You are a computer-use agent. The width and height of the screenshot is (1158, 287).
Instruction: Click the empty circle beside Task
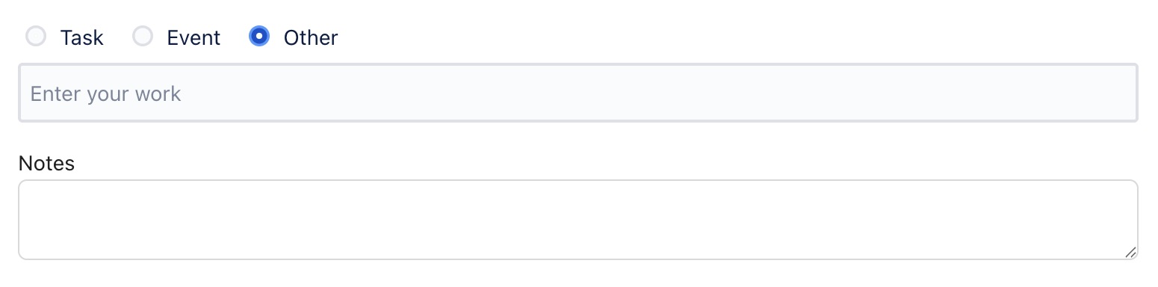(36, 36)
